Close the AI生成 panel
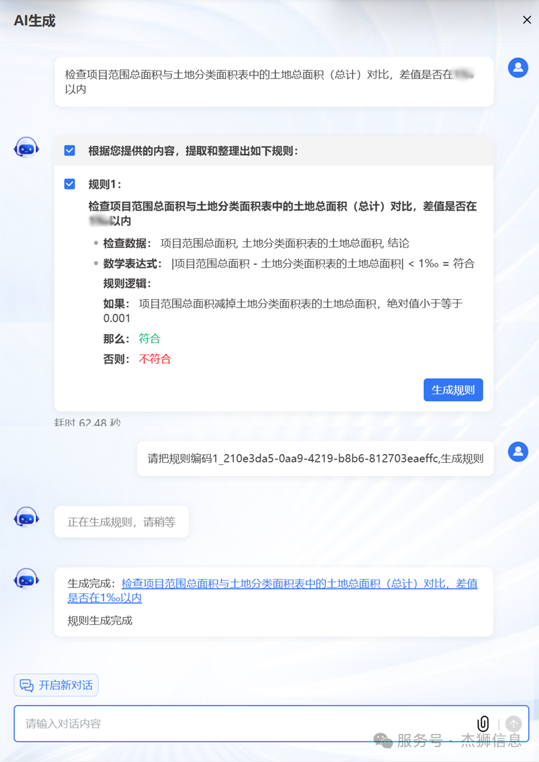 (527, 20)
